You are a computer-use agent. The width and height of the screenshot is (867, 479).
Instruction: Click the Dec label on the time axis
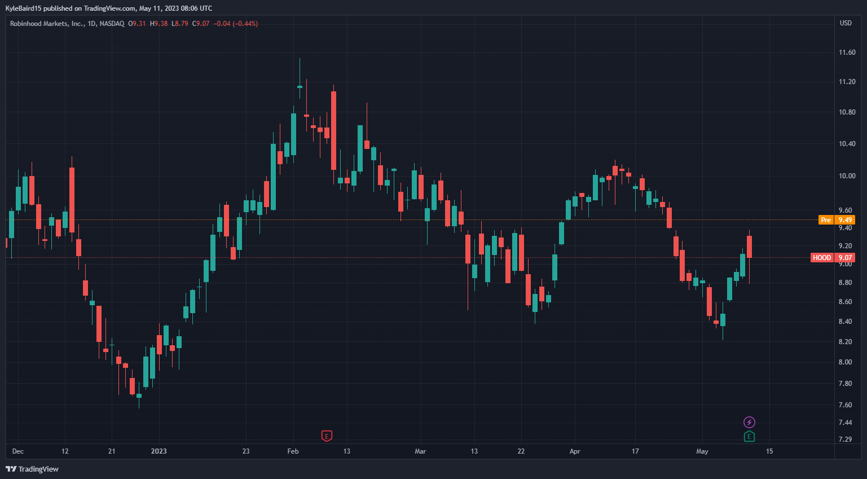tap(18, 451)
